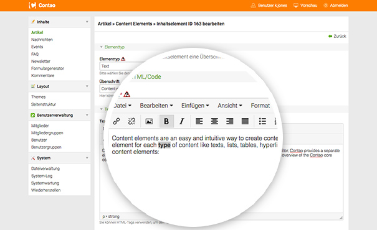The width and height of the screenshot is (377, 230).
Task: Open the Ansicht dropdown menu
Action: pos(230,106)
